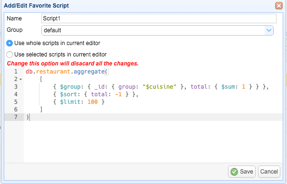Click '$group' keyword on line 3
Screen dimensions: 287x184
[70, 87]
